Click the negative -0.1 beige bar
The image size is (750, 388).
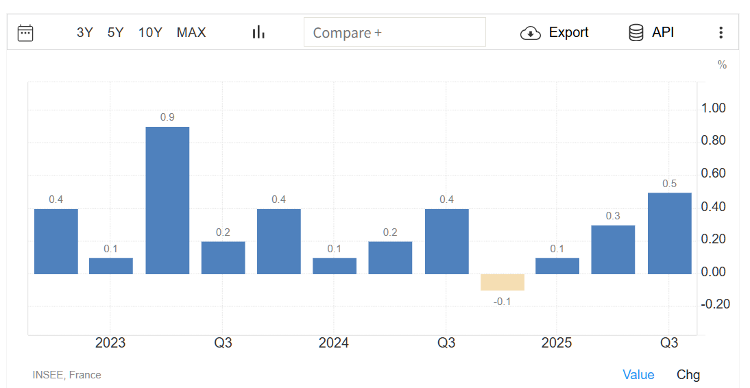[x=503, y=282]
